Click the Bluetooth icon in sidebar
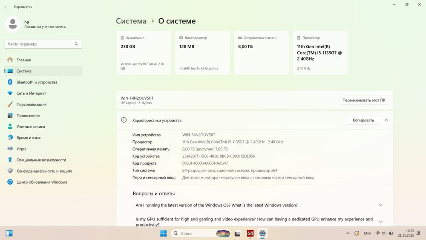Screen dimensions: 426x240 (x=10, y=82)
